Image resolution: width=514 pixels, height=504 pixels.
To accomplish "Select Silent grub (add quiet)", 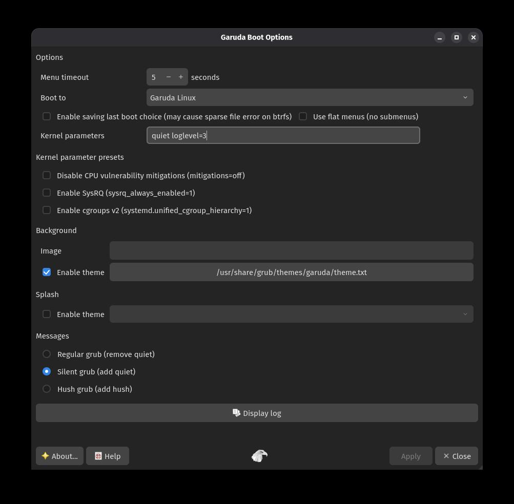I will pyautogui.click(x=47, y=371).
